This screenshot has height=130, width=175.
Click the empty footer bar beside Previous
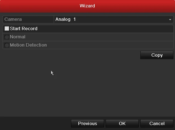click(35, 123)
